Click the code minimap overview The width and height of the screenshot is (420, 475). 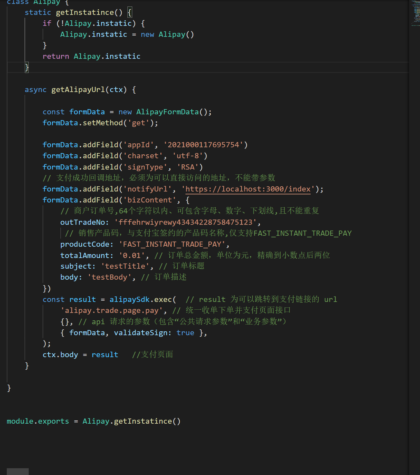(415, 13)
